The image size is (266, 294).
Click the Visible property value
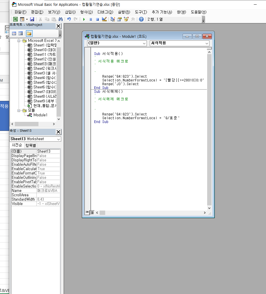pos(48,204)
